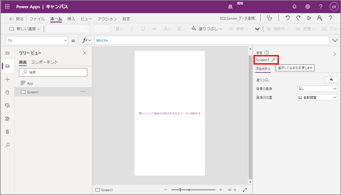Open the ビュー menu tab
Viewport: 341px width, 195px height.
(86, 19)
